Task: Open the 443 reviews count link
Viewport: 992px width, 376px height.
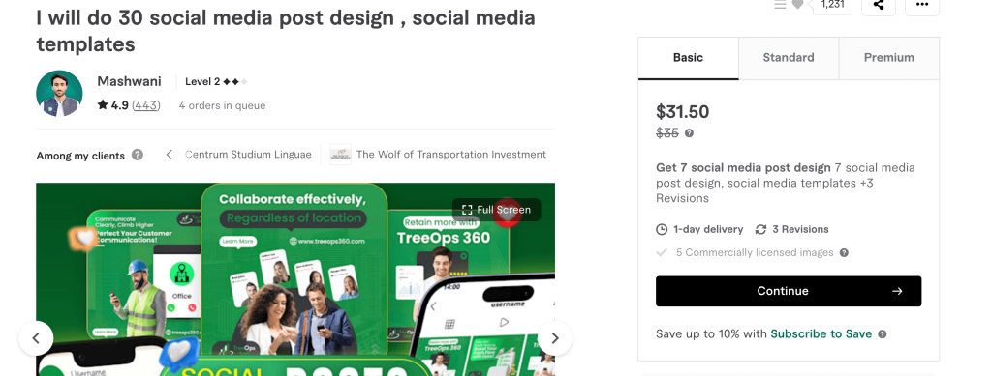Action: pyautogui.click(x=146, y=105)
